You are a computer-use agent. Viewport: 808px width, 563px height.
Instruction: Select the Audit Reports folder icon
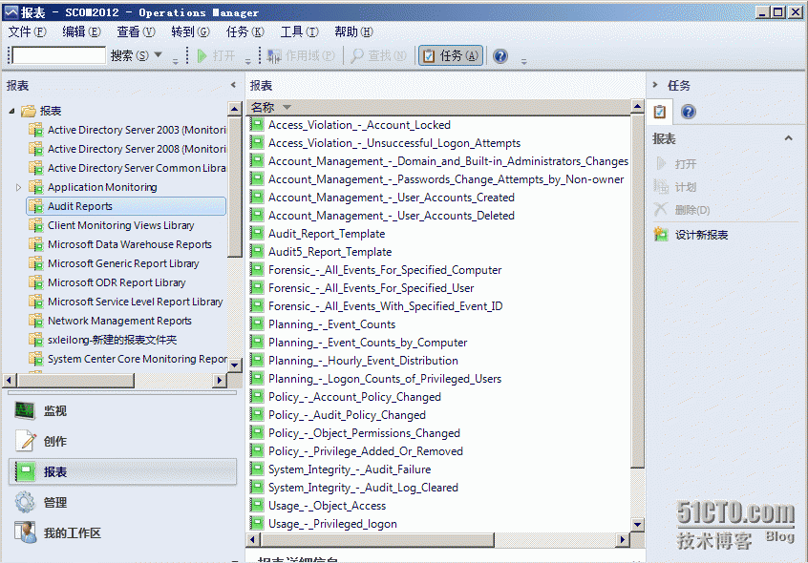36,206
